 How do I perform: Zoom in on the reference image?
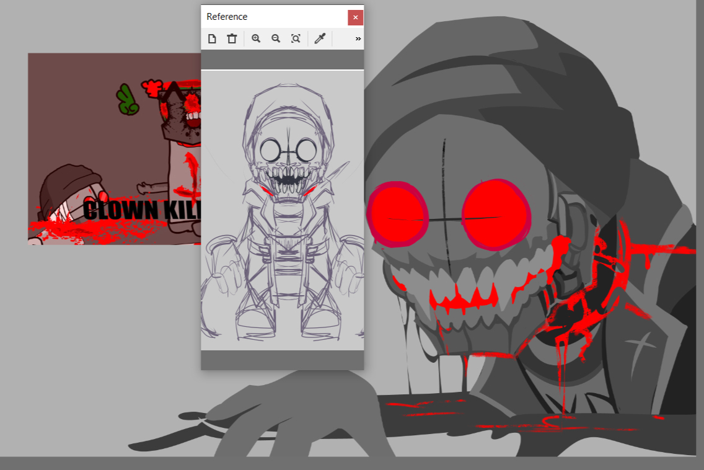(256, 39)
